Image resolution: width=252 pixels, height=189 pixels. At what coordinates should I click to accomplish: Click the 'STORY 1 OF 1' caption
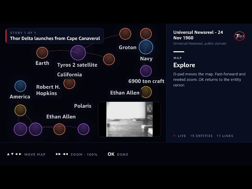click(23, 33)
